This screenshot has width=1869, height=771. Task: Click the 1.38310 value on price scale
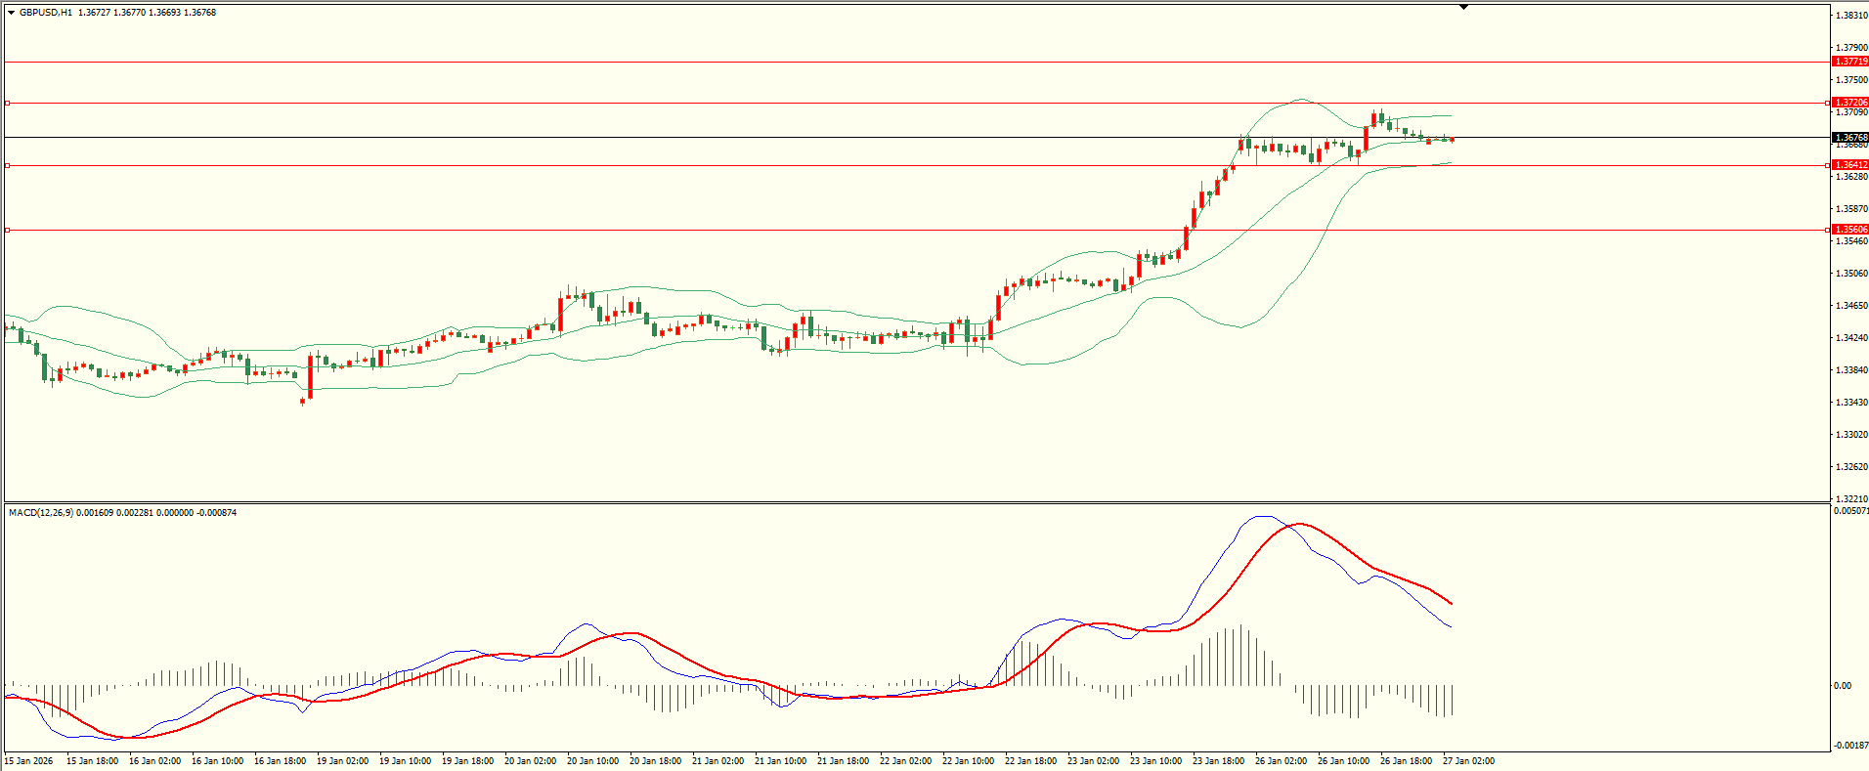coord(1851,16)
